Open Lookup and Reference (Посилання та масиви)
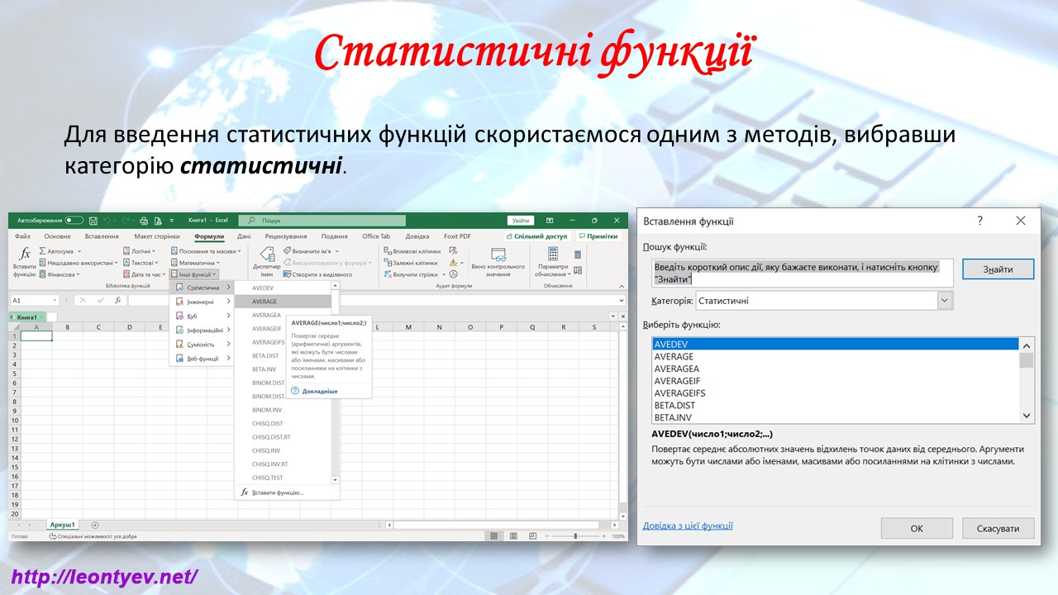Screen dimensions: 1058x595 coord(206,250)
